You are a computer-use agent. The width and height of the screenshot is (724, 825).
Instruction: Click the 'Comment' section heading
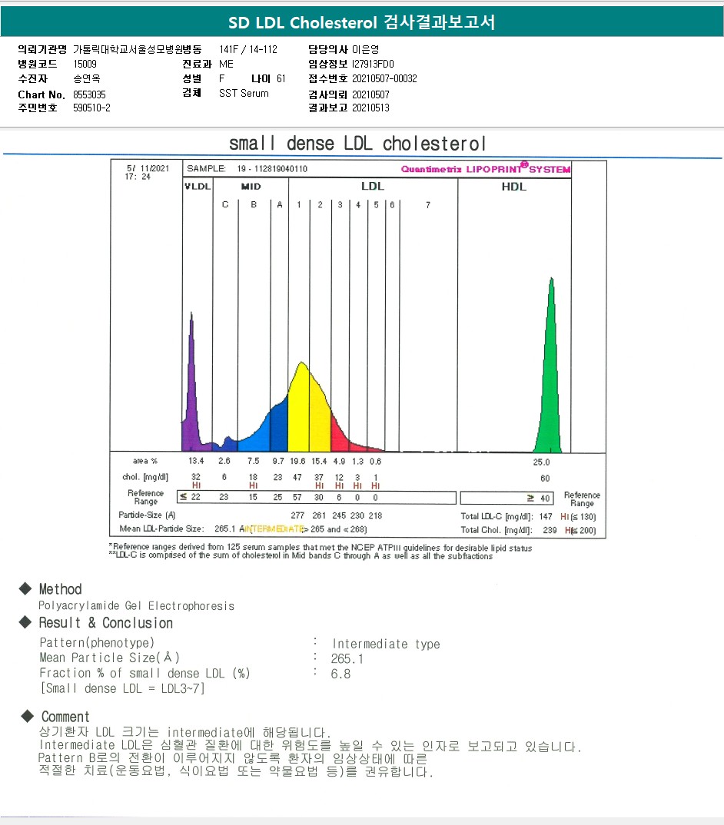click(66, 717)
